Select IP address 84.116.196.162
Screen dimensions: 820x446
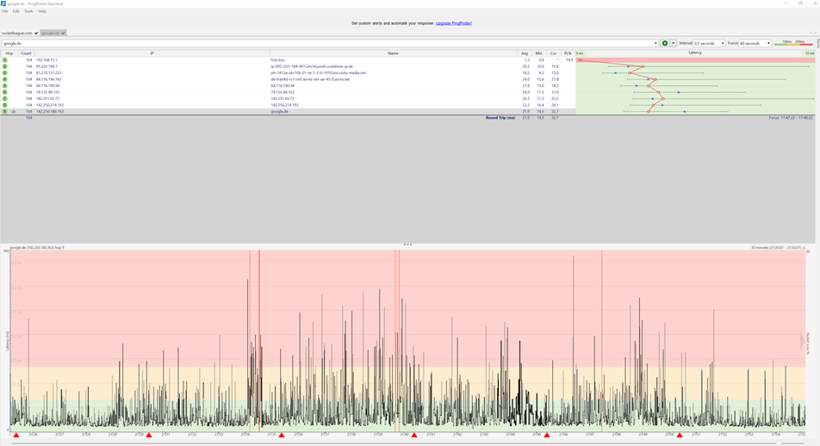pyautogui.click(x=48, y=79)
